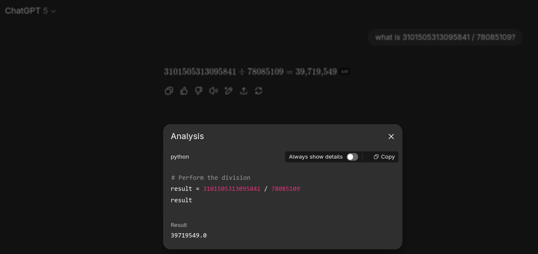The height and width of the screenshot is (254, 538).
Task: Select the number 78085109 in the code
Action: pos(285,189)
